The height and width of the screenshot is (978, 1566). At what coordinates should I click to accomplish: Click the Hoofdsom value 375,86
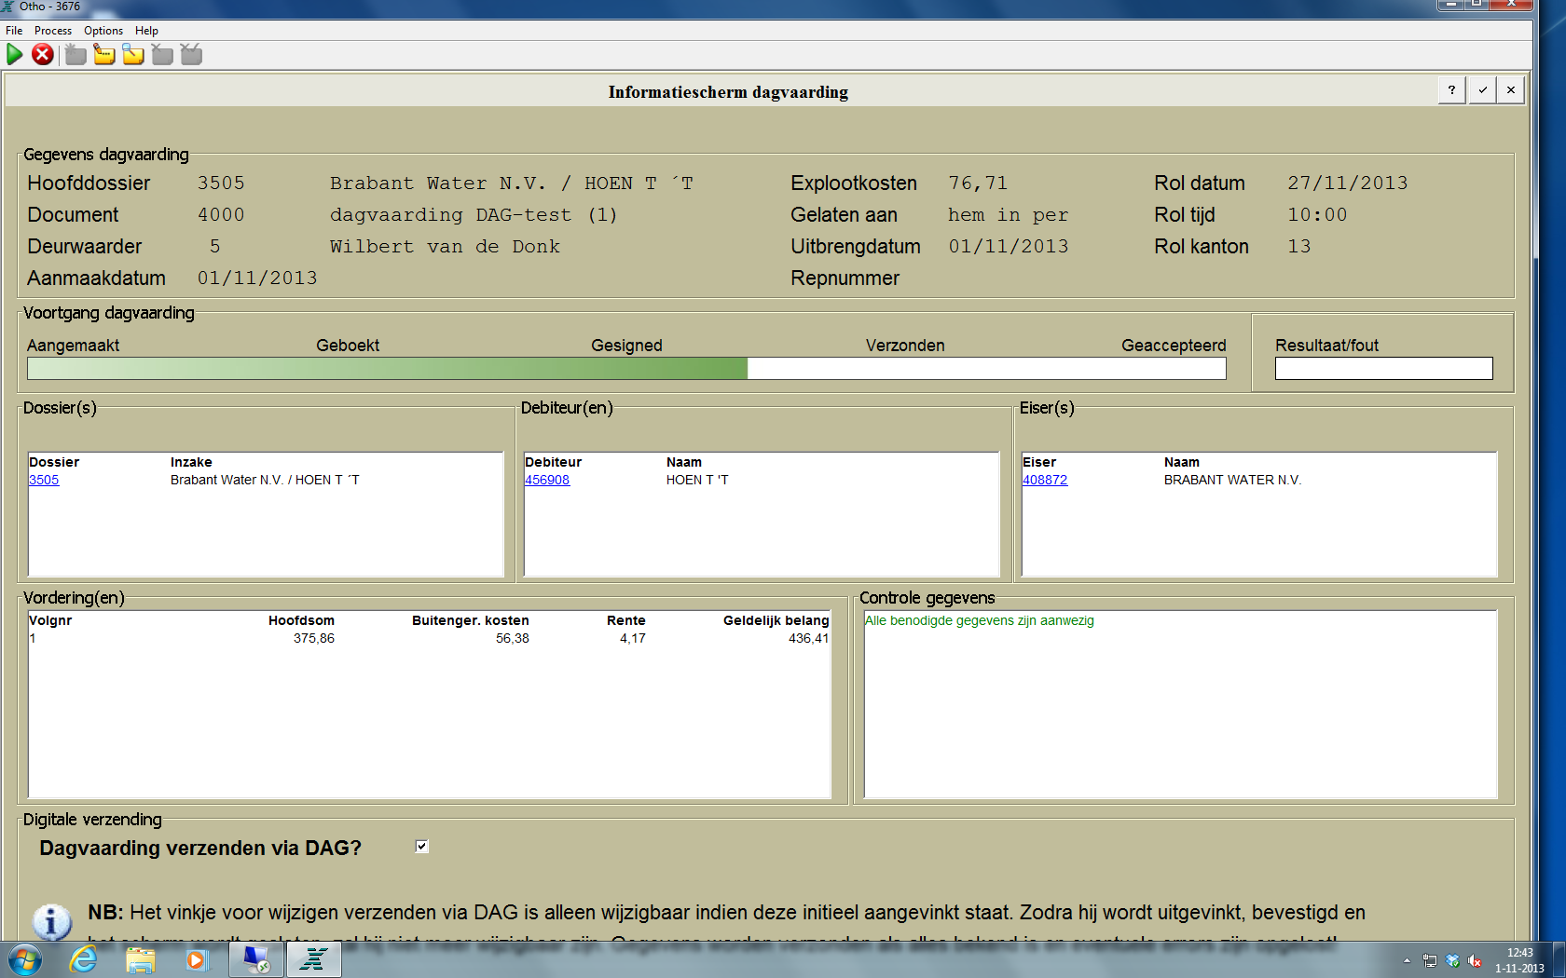pyautogui.click(x=314, y=638)
